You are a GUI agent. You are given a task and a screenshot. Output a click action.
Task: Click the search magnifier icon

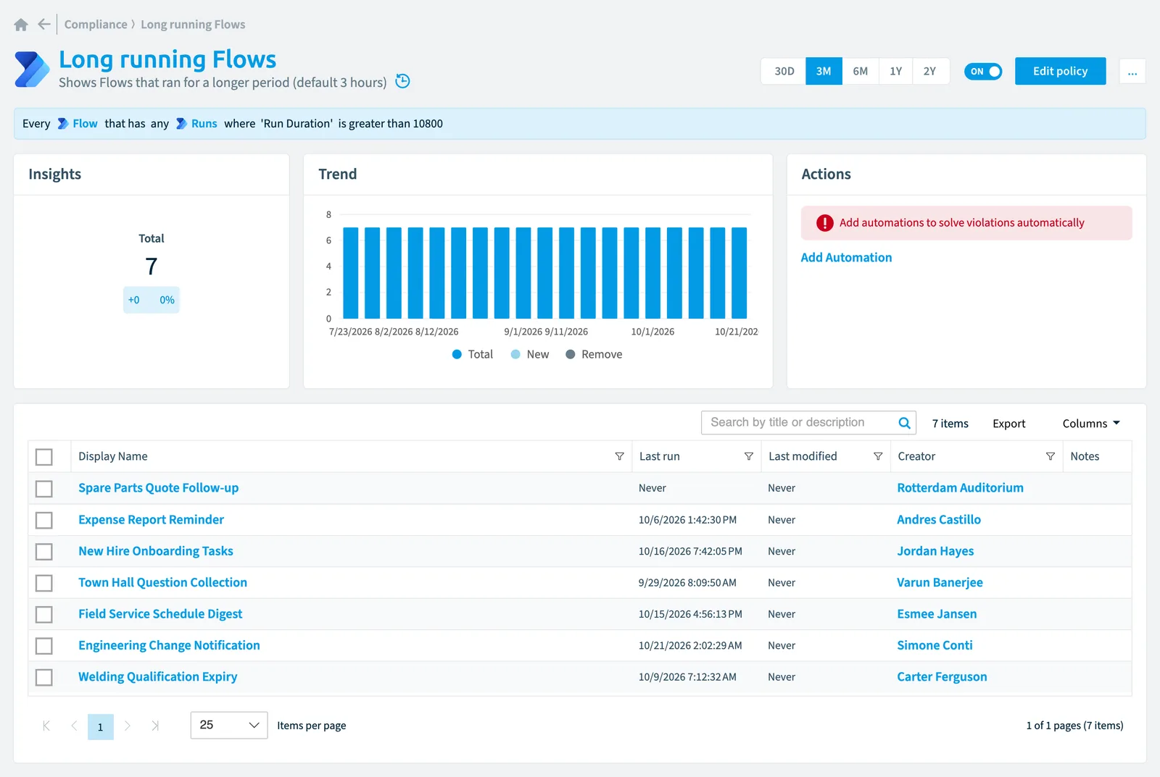point(904,423)
